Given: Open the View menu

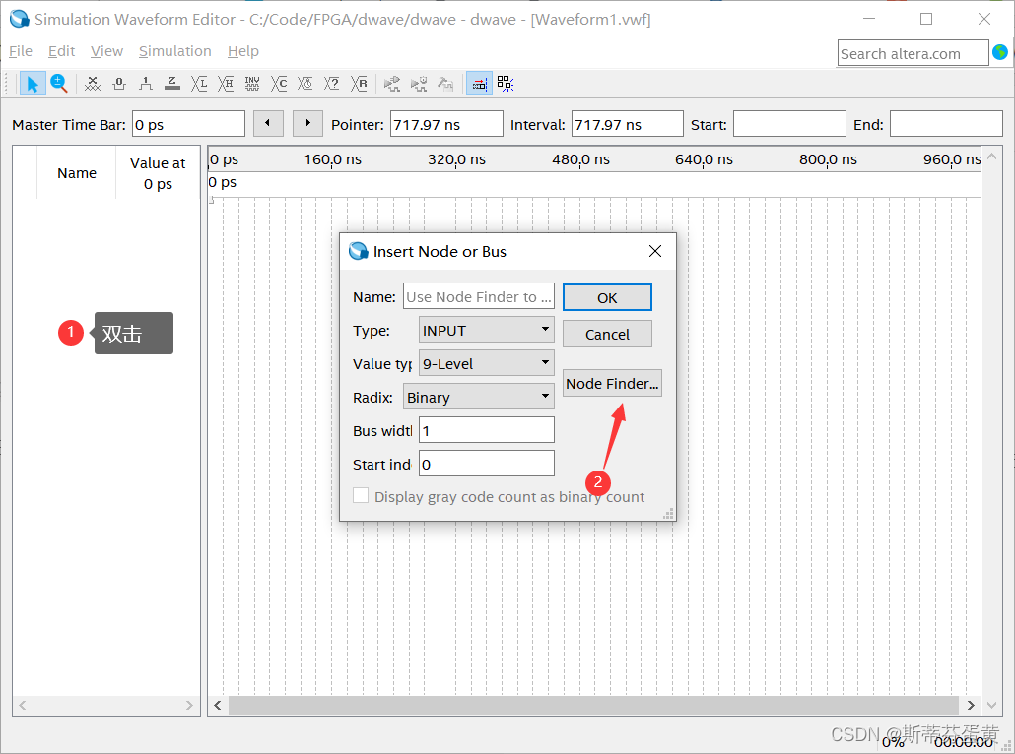Looking at the screenshot, I should tap(106, 51).
